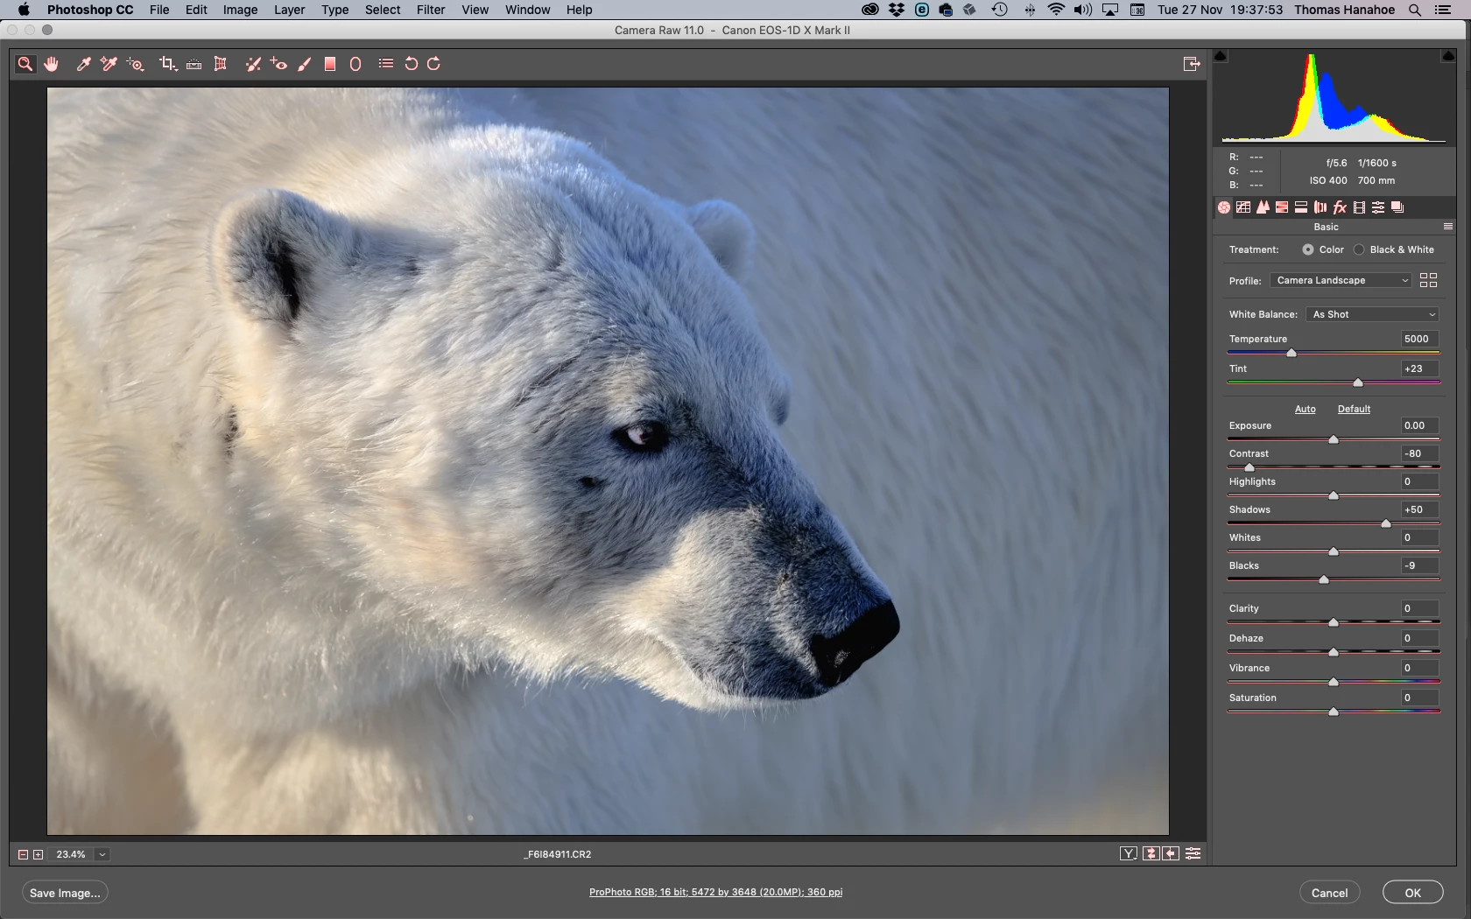1471x919 pixels.
Task: Expand the zoom level dropdown
Action: pos(102,854)
